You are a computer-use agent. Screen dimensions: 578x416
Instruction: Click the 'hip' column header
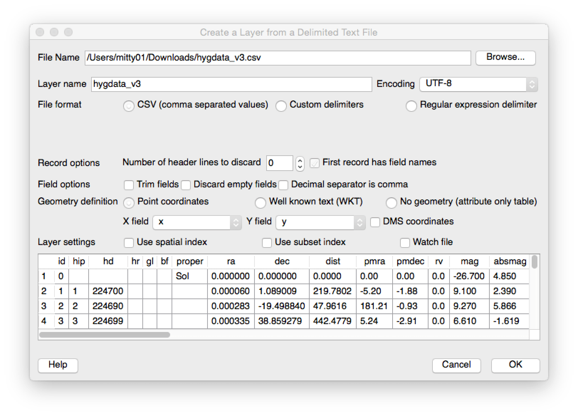[x=79, y=261]
